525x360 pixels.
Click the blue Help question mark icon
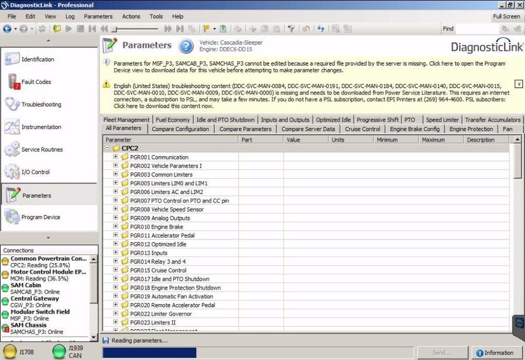tap(186, 46)
